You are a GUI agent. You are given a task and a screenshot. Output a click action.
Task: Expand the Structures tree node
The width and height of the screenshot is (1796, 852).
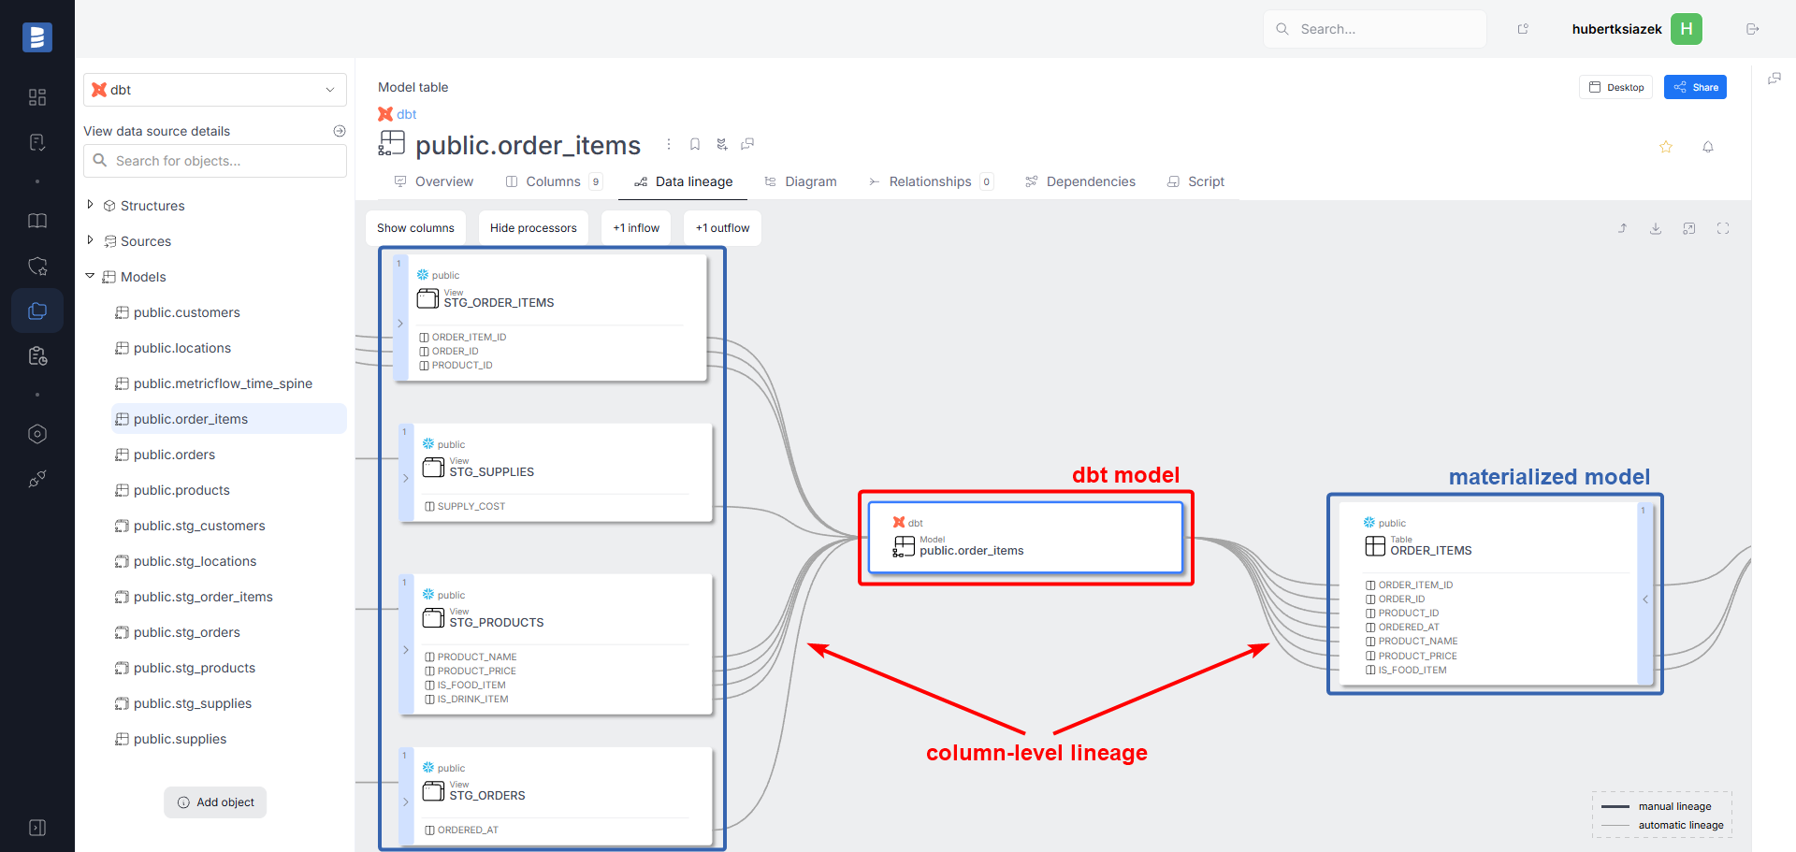[90, 205]
